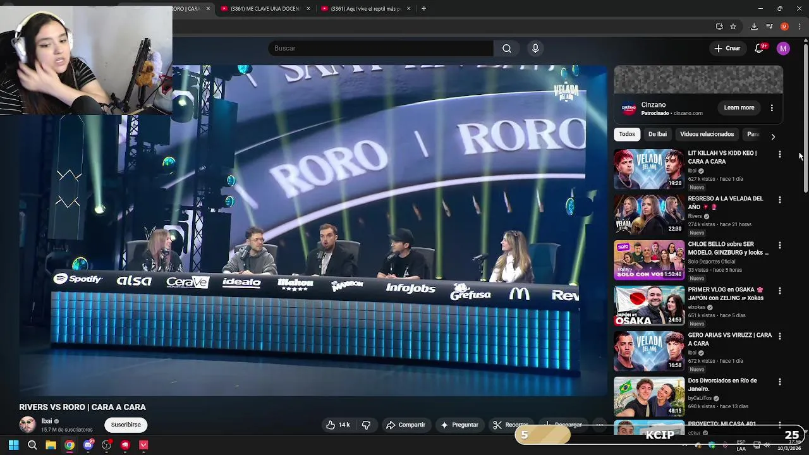Open options menu for Cinzano ad
Screen dimensions: 809x455
772,108
